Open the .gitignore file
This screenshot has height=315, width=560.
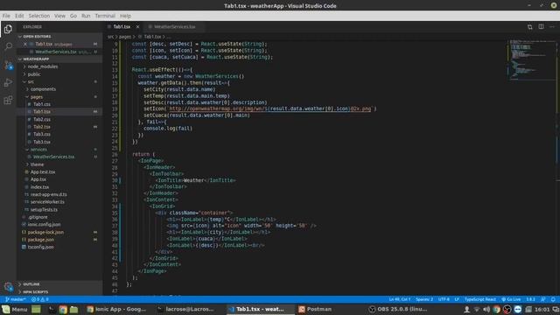(37, 217)
